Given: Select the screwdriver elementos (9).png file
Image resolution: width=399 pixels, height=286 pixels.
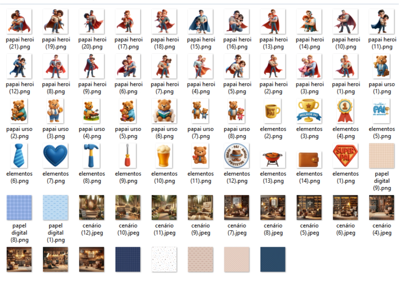Looking at the screenshot, I should (128, 155).
